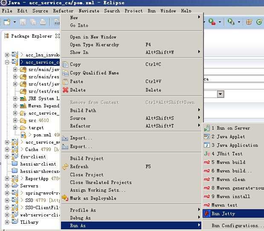Open the Search toolbar icon dropdown arrow
This screenshot has width=264, height=231.
coord(239,22)
